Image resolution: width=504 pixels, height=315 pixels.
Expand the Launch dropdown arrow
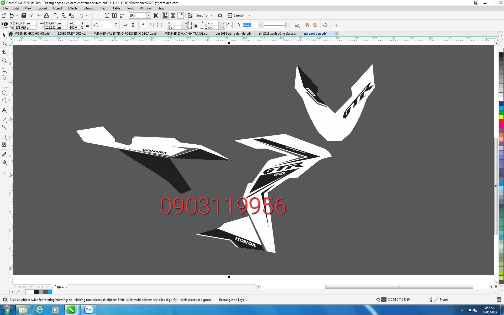[249, 15]
